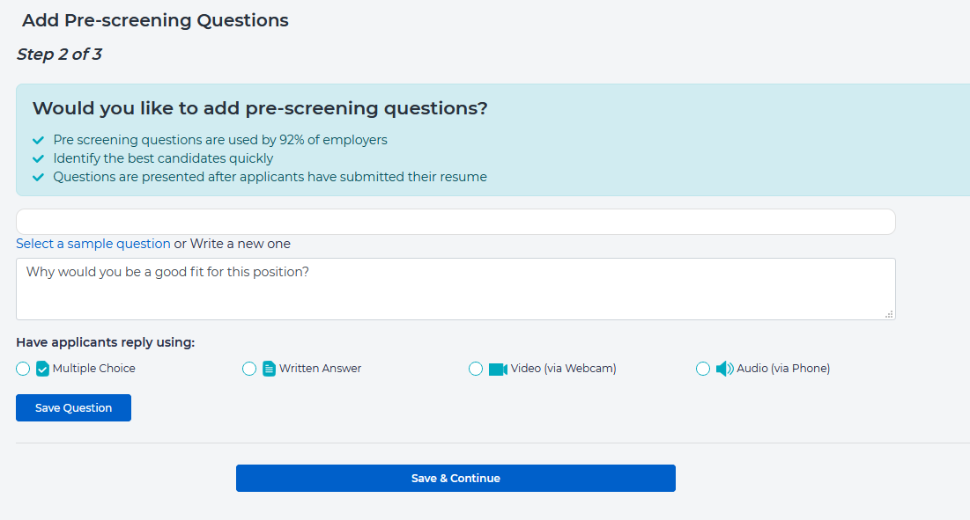Focus the 'Why would you be a good fit' textarea
Screen dimensions: 970x520
pos(455,289)
